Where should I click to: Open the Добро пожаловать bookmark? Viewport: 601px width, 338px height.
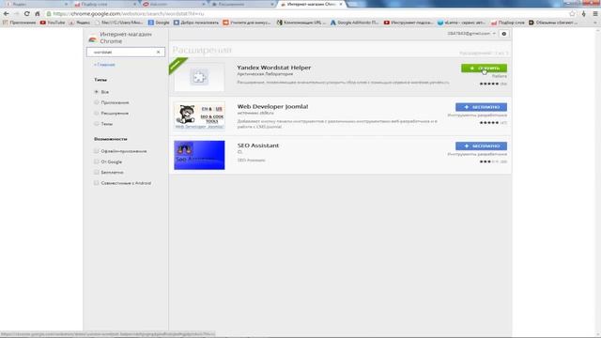pyautogui.click(x=196, y=23)
